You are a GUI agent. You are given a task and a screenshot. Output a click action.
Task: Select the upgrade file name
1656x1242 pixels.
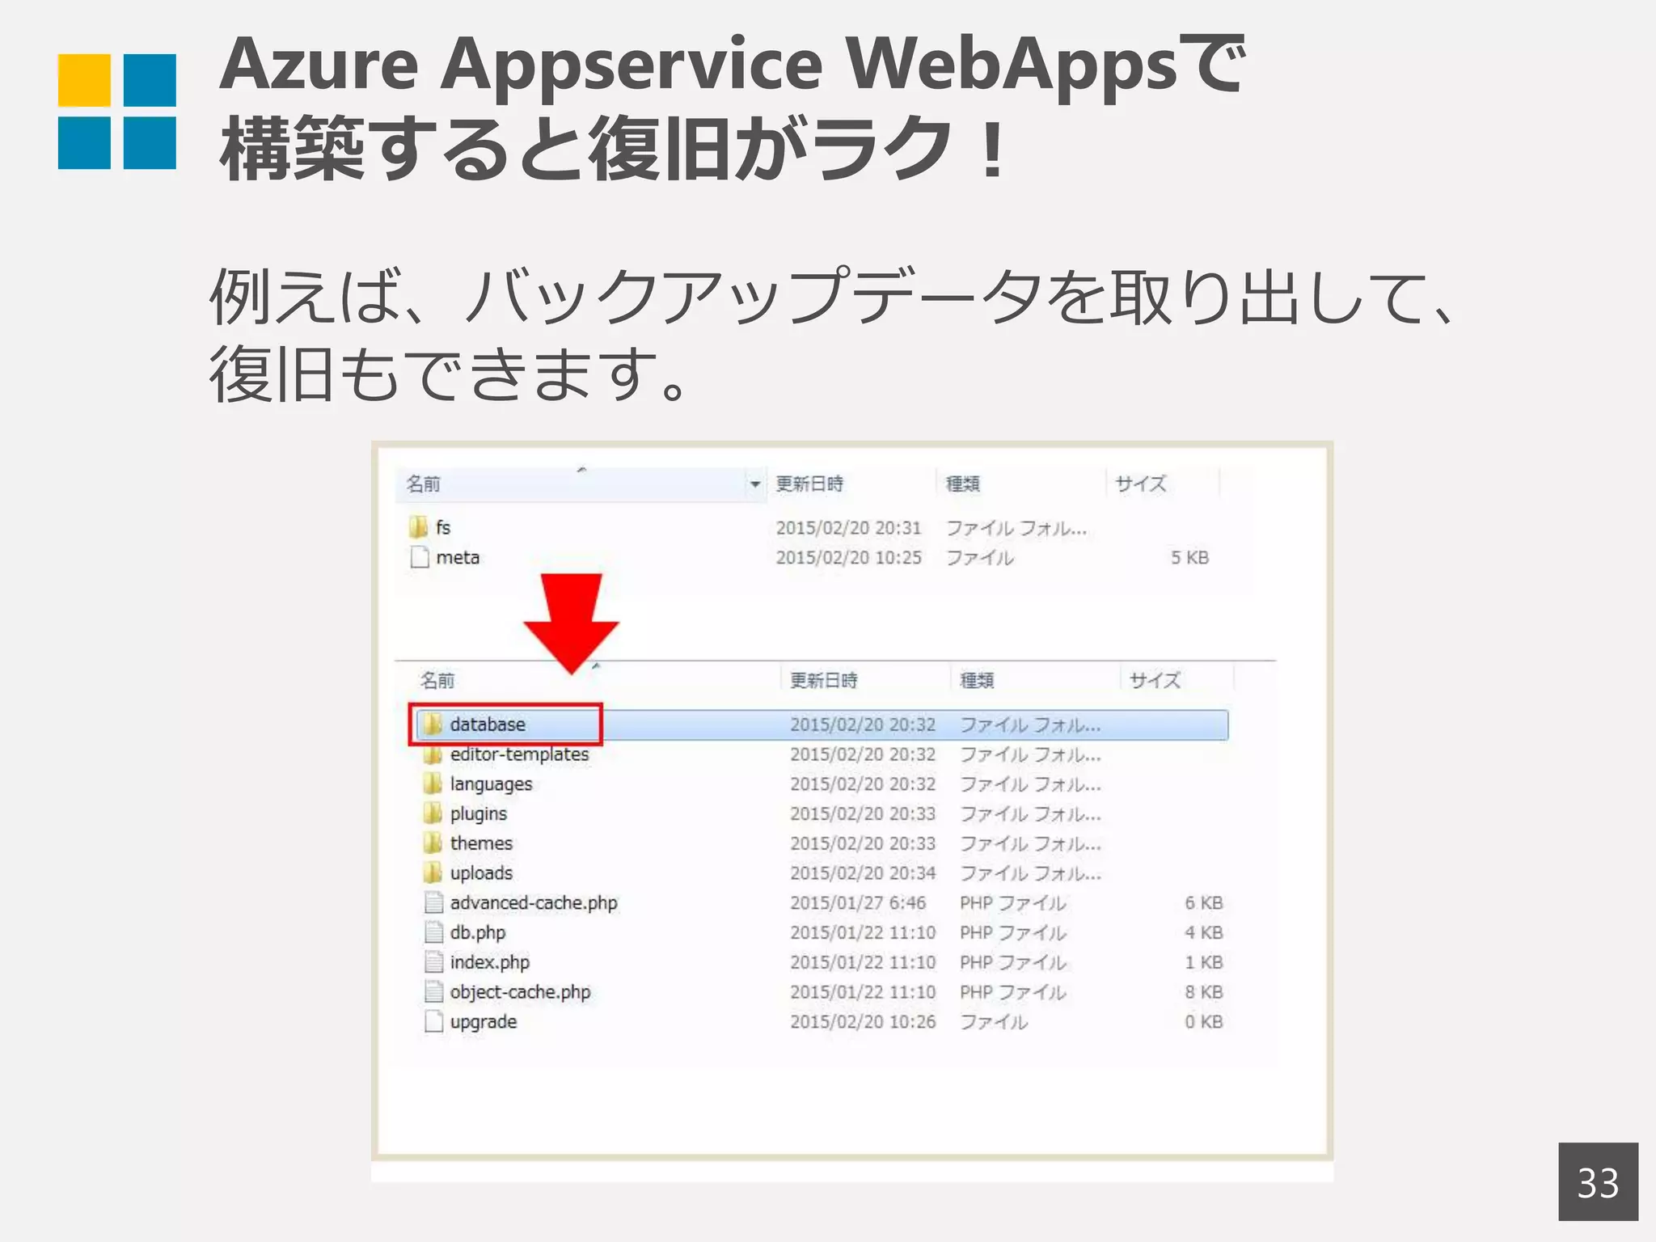pos(483,1022)
